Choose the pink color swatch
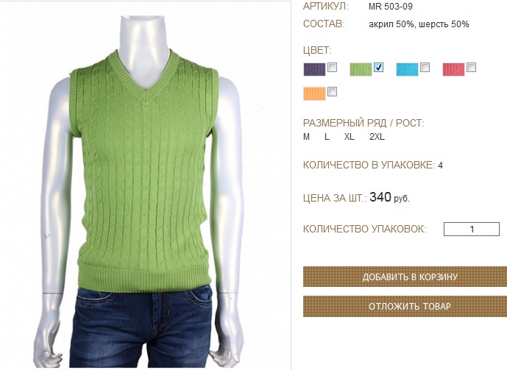The height and width of the screenshot is (370, 507). (x=453, y=69)
